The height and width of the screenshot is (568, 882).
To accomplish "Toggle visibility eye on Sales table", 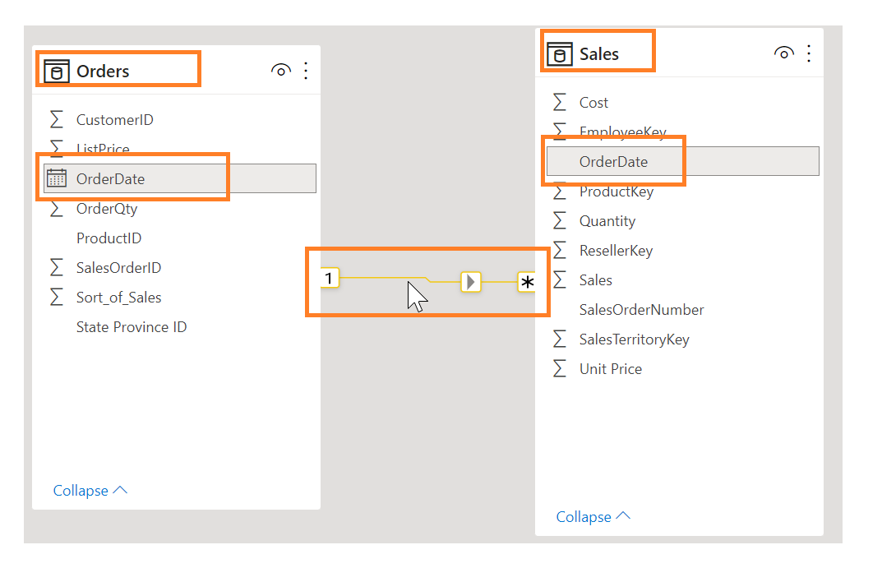I will click(783, 53).
